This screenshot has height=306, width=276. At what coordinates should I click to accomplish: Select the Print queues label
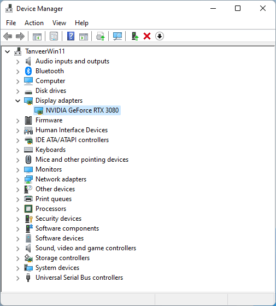point(54,199)
